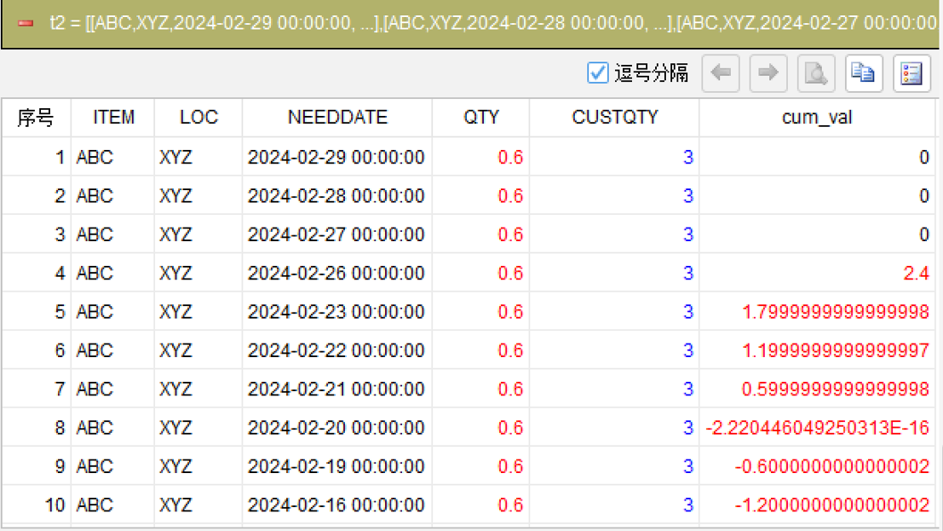Select the CUSTQTY column header
Viewport: 943px width, 531px height.
(615, 118)
